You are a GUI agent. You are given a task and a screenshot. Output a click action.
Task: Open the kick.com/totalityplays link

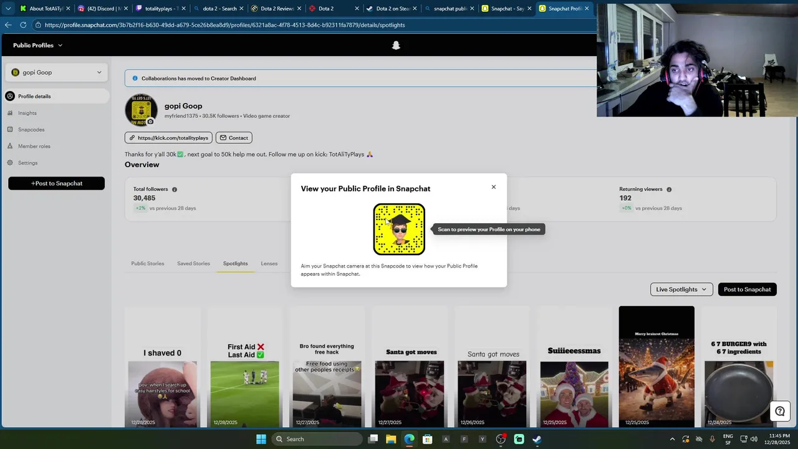point(168,138)
